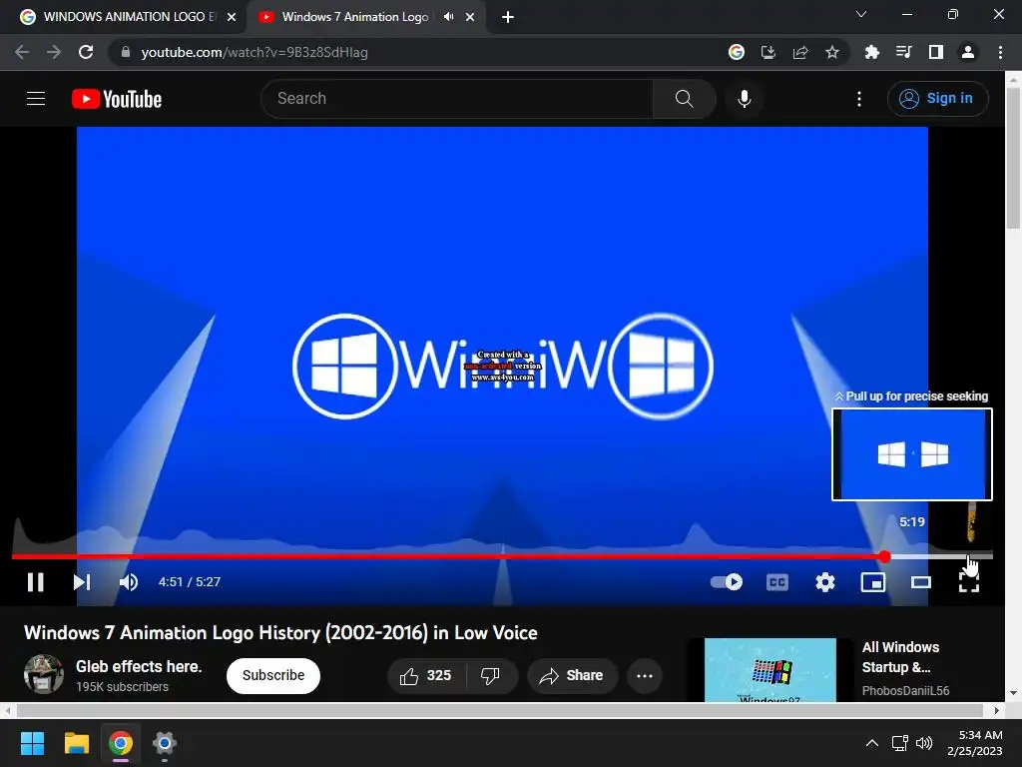Viewport: 1022px width, 767px height.
Task: Show hidden tray icons chevron
Action: coord(872,743)
